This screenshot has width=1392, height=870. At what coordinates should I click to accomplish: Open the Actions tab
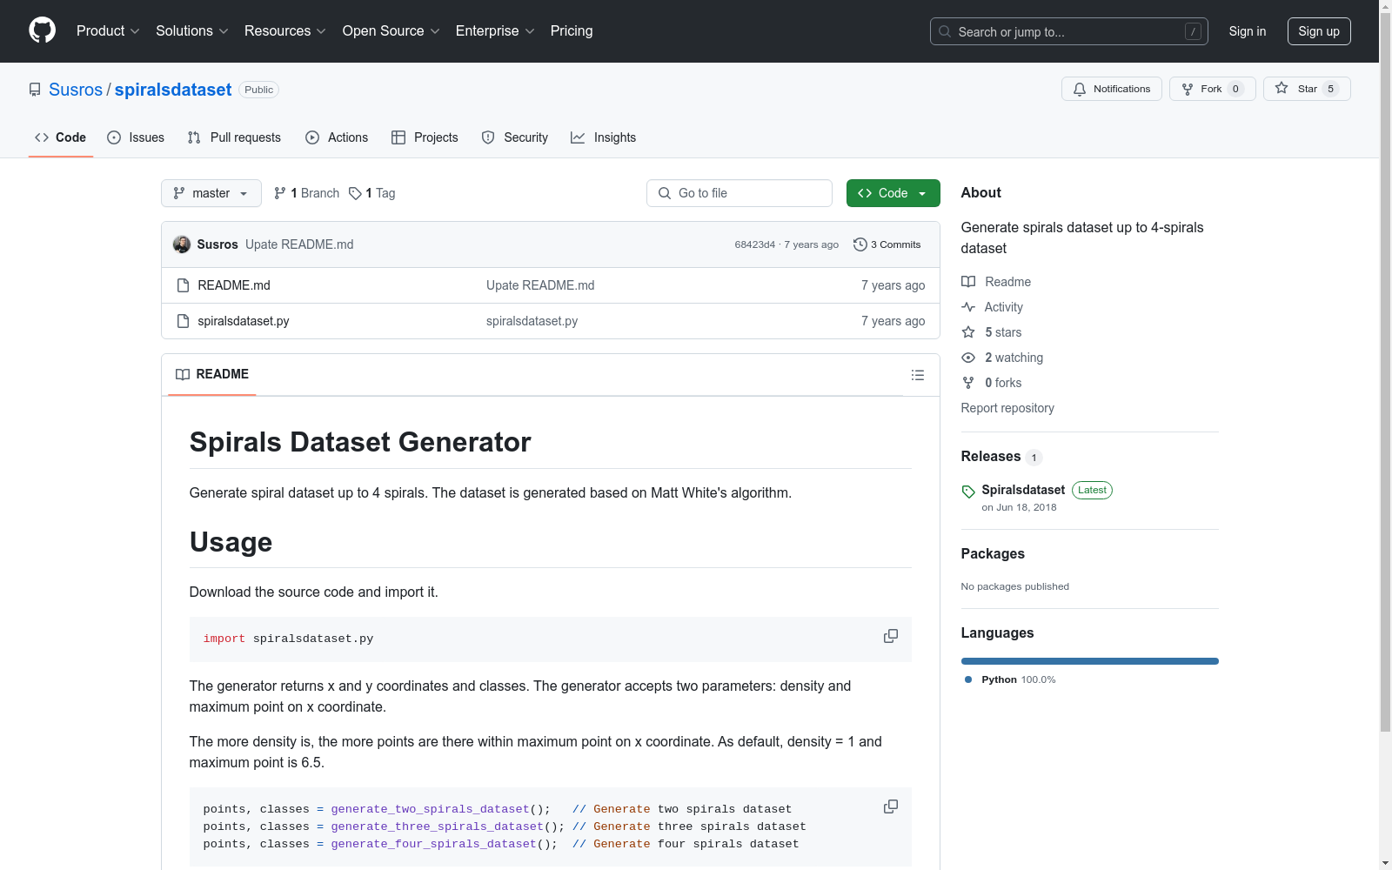coord(337,137)
